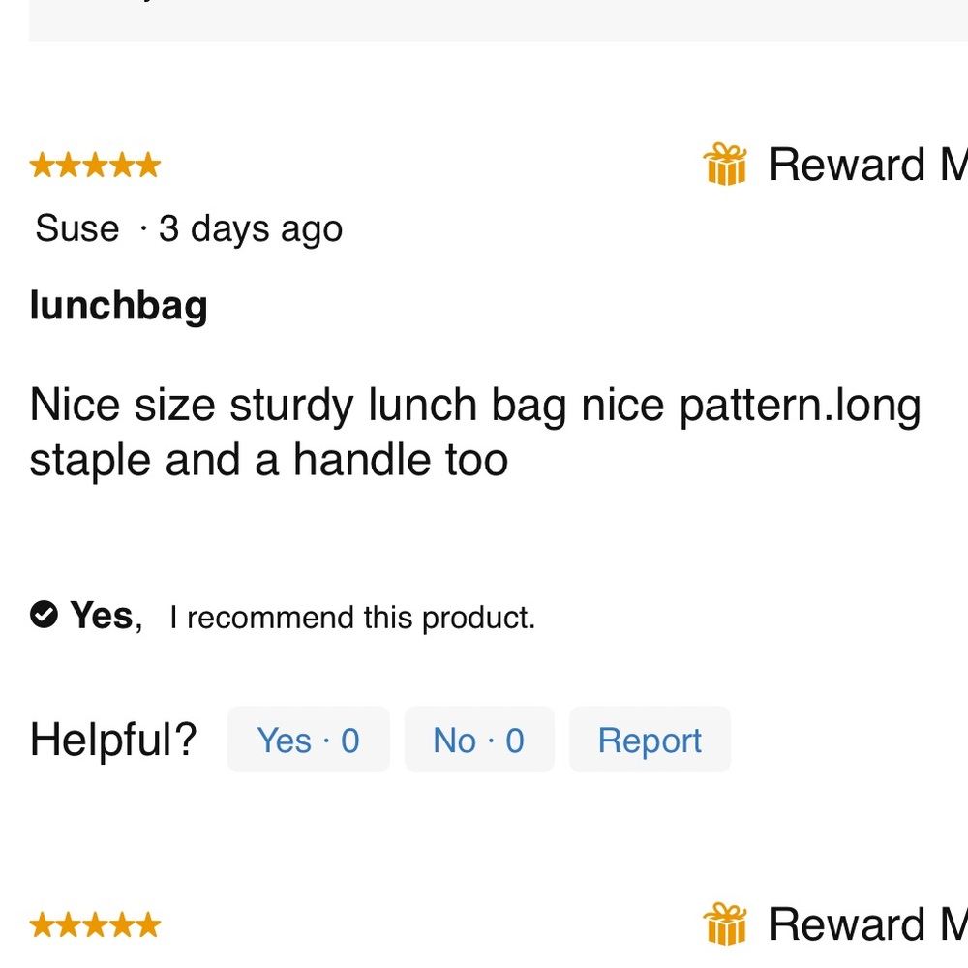This screenshot has height=968, width=968.
Task: Click the No helpful vote button
Action: pos(479,740)
